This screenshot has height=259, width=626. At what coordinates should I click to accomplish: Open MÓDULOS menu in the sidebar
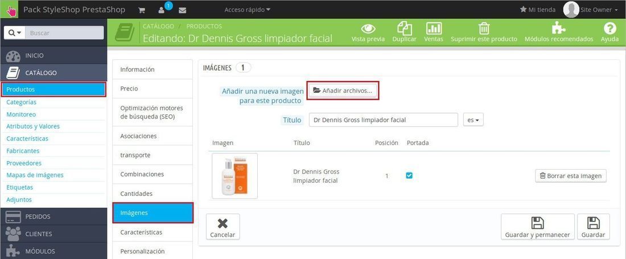53,251
